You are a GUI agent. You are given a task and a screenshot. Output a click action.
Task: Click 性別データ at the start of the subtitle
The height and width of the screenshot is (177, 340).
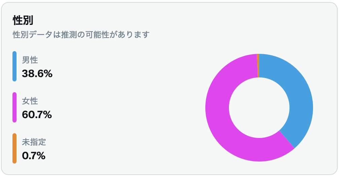tap(33, 34)
